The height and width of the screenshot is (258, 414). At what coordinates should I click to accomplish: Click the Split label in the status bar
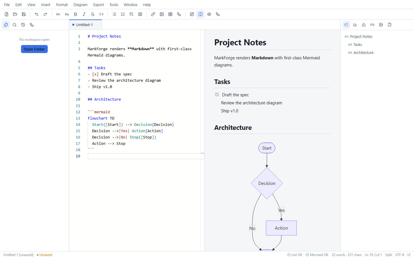388,255
